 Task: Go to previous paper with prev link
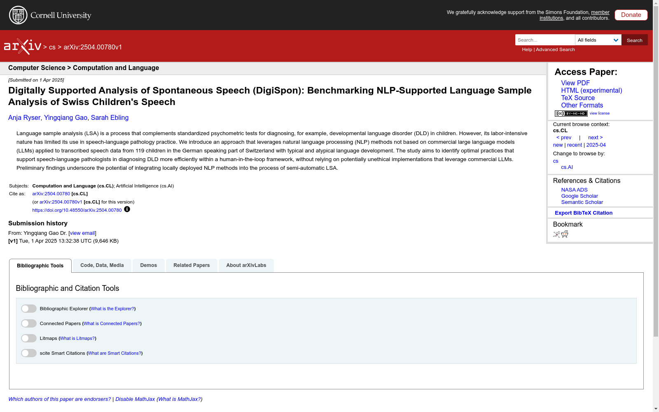(x=564, y=138)
